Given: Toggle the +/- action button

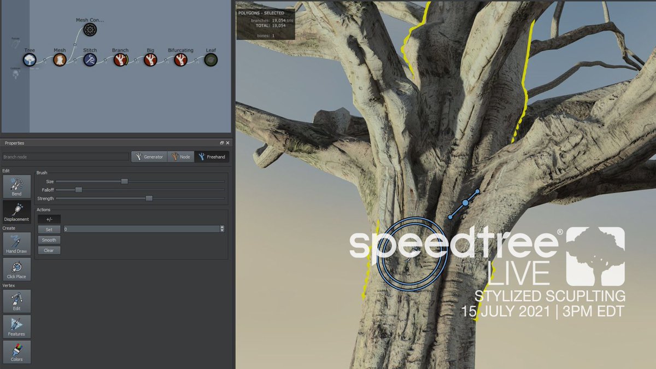Looking at the screenshot, I should (49, 219).
